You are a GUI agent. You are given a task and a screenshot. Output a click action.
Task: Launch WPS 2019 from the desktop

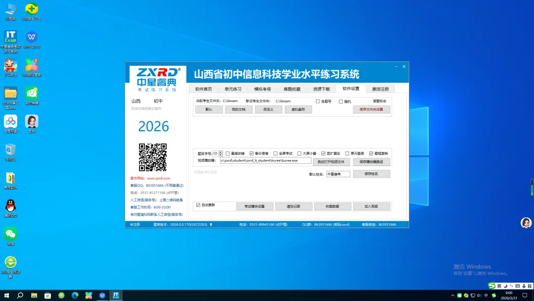31,40
